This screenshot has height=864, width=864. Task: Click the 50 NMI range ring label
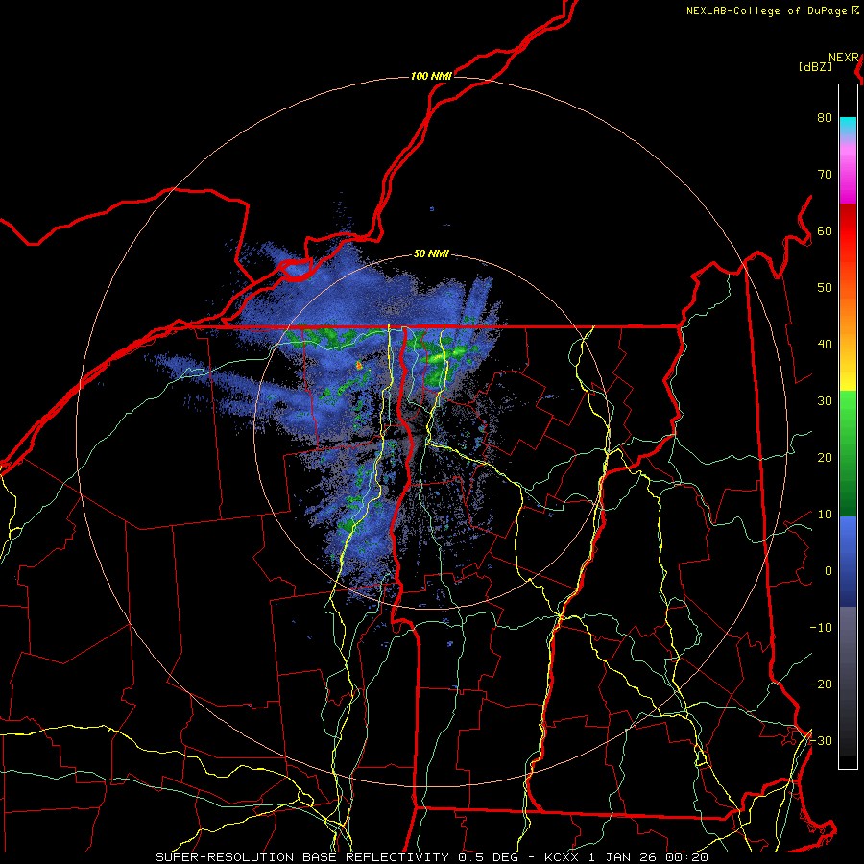coord(431,254)
